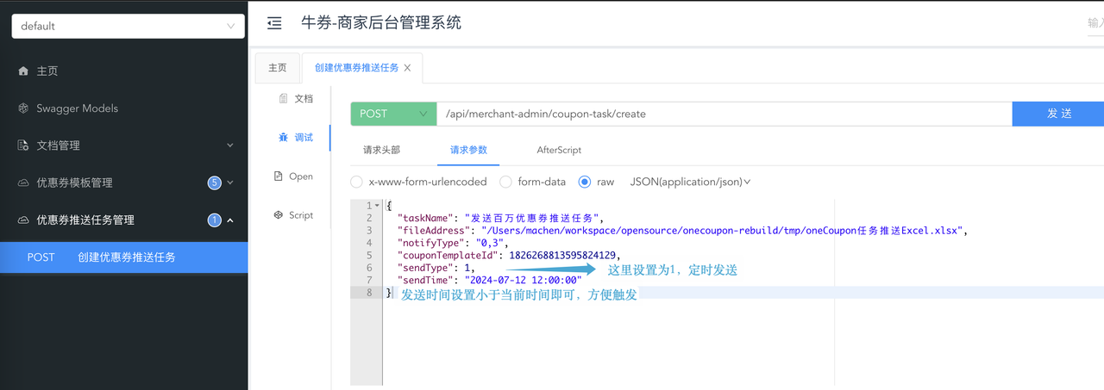Click the top search input box
The image size is (1104, 390).
click(1095, 23)
